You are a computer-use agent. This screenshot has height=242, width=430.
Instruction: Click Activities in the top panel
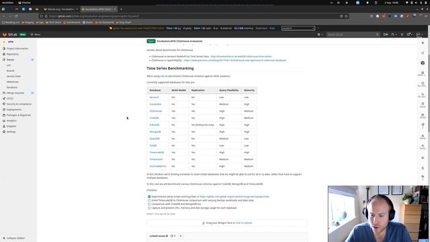click(7, 3)
